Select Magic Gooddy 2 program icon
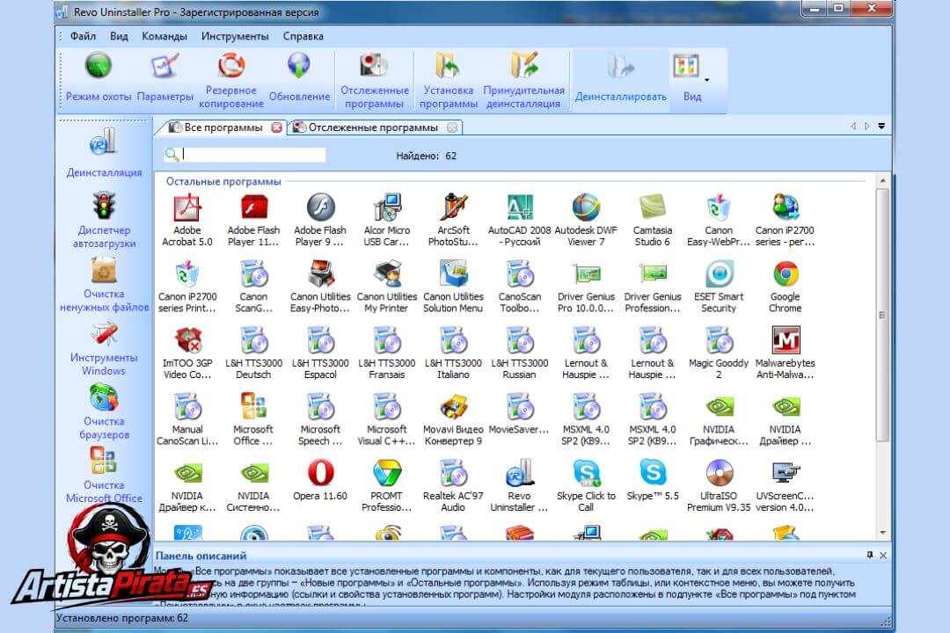Screen dimensions: 950x633 click(x=719, y=353)
